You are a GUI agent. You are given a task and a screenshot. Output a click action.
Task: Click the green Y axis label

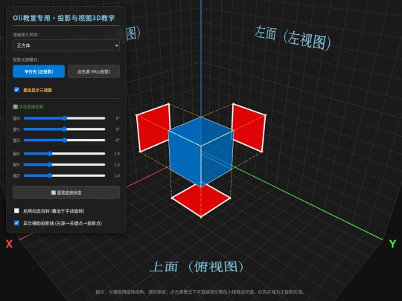click(392, 244)
